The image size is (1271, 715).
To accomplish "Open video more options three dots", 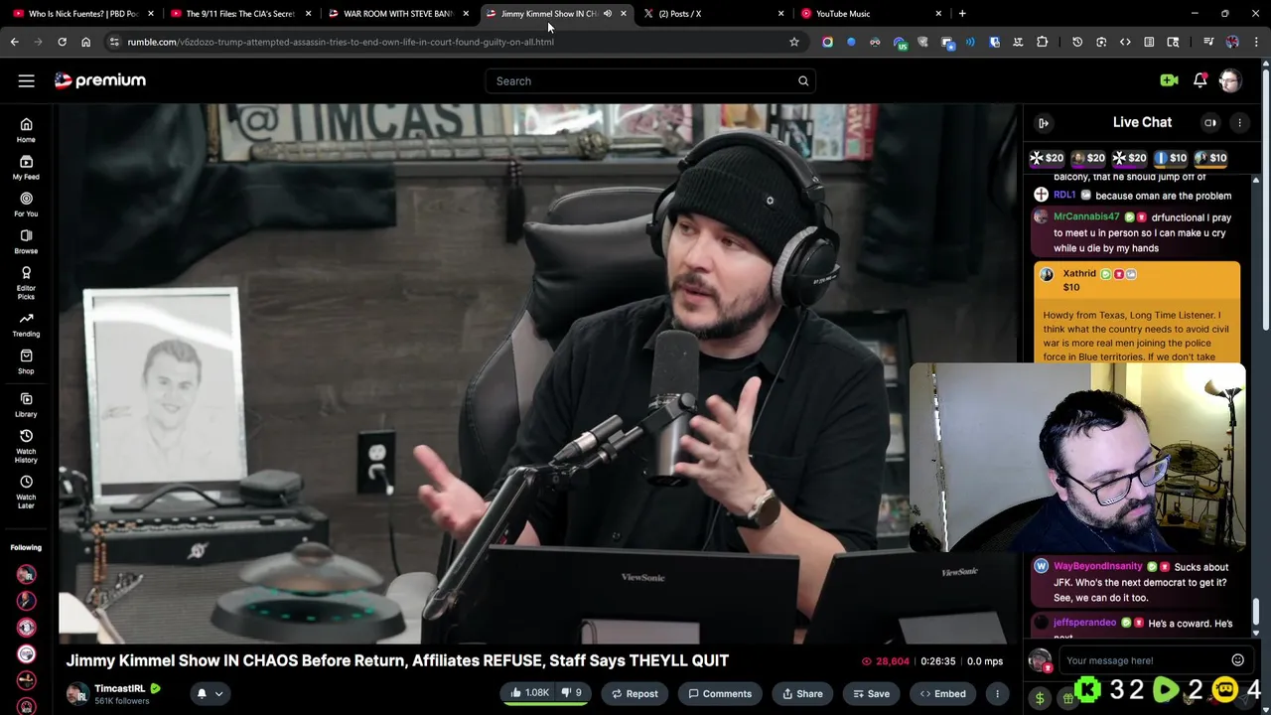I will coord(997,694).
